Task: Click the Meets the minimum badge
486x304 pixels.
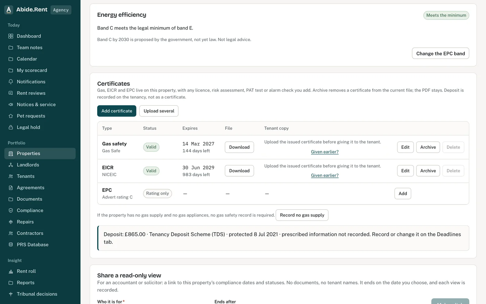Action: (x=446, y=15)
